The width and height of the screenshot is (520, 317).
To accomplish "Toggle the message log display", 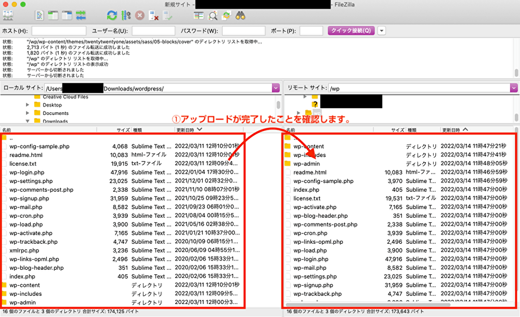I will point(40,16).
